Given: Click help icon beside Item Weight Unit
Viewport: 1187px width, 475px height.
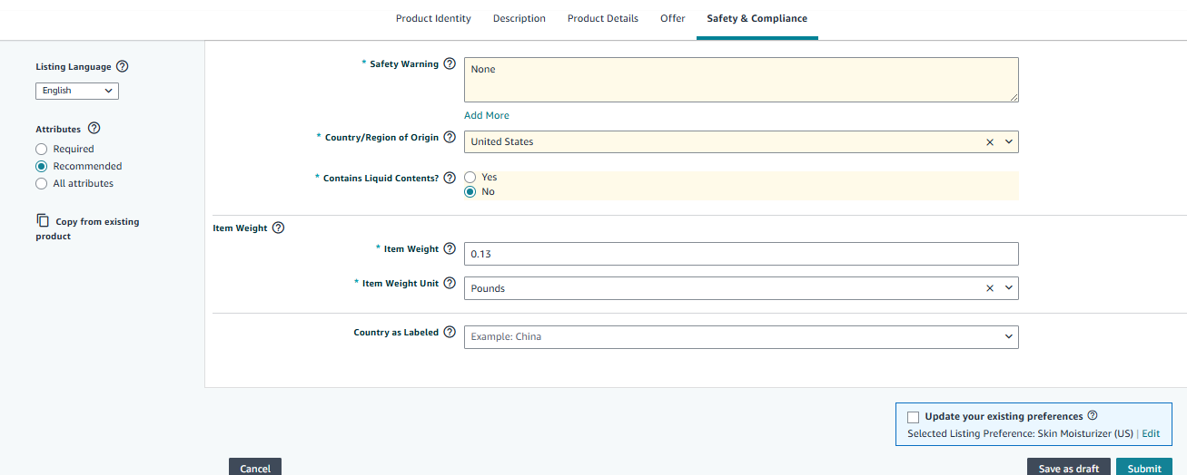Looking at the screenshot, I should pos(450,284).
